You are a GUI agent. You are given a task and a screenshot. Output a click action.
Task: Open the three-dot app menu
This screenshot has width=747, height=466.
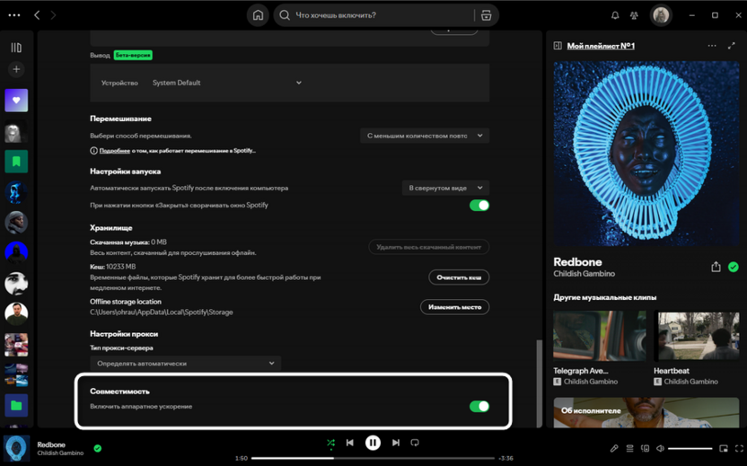tap(14, 15)
